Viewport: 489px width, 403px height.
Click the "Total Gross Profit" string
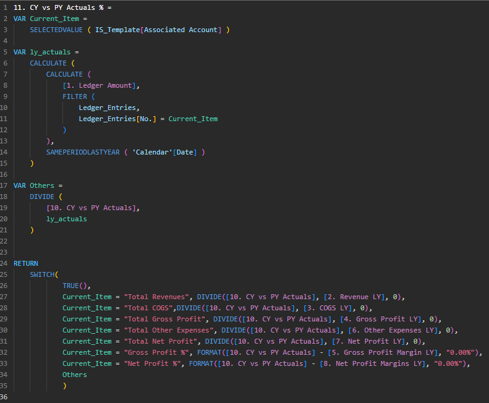point(164,319)
